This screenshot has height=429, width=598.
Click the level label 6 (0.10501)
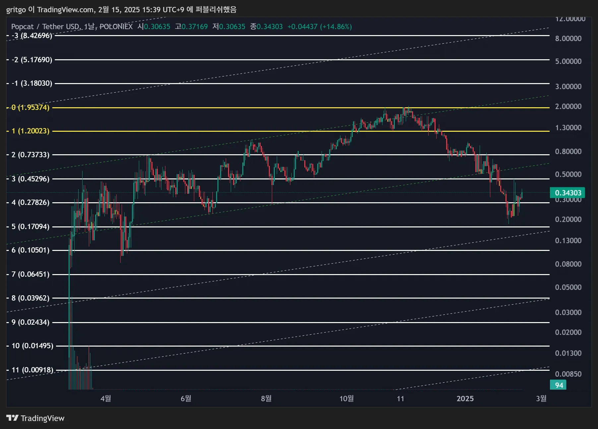point(30,250)
